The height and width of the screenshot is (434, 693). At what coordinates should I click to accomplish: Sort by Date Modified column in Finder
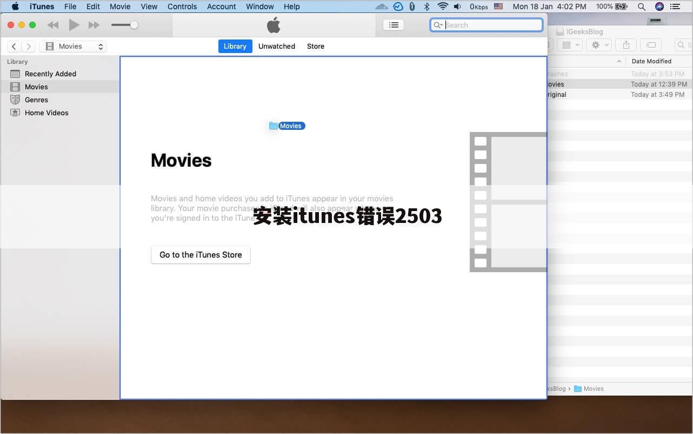651,61
